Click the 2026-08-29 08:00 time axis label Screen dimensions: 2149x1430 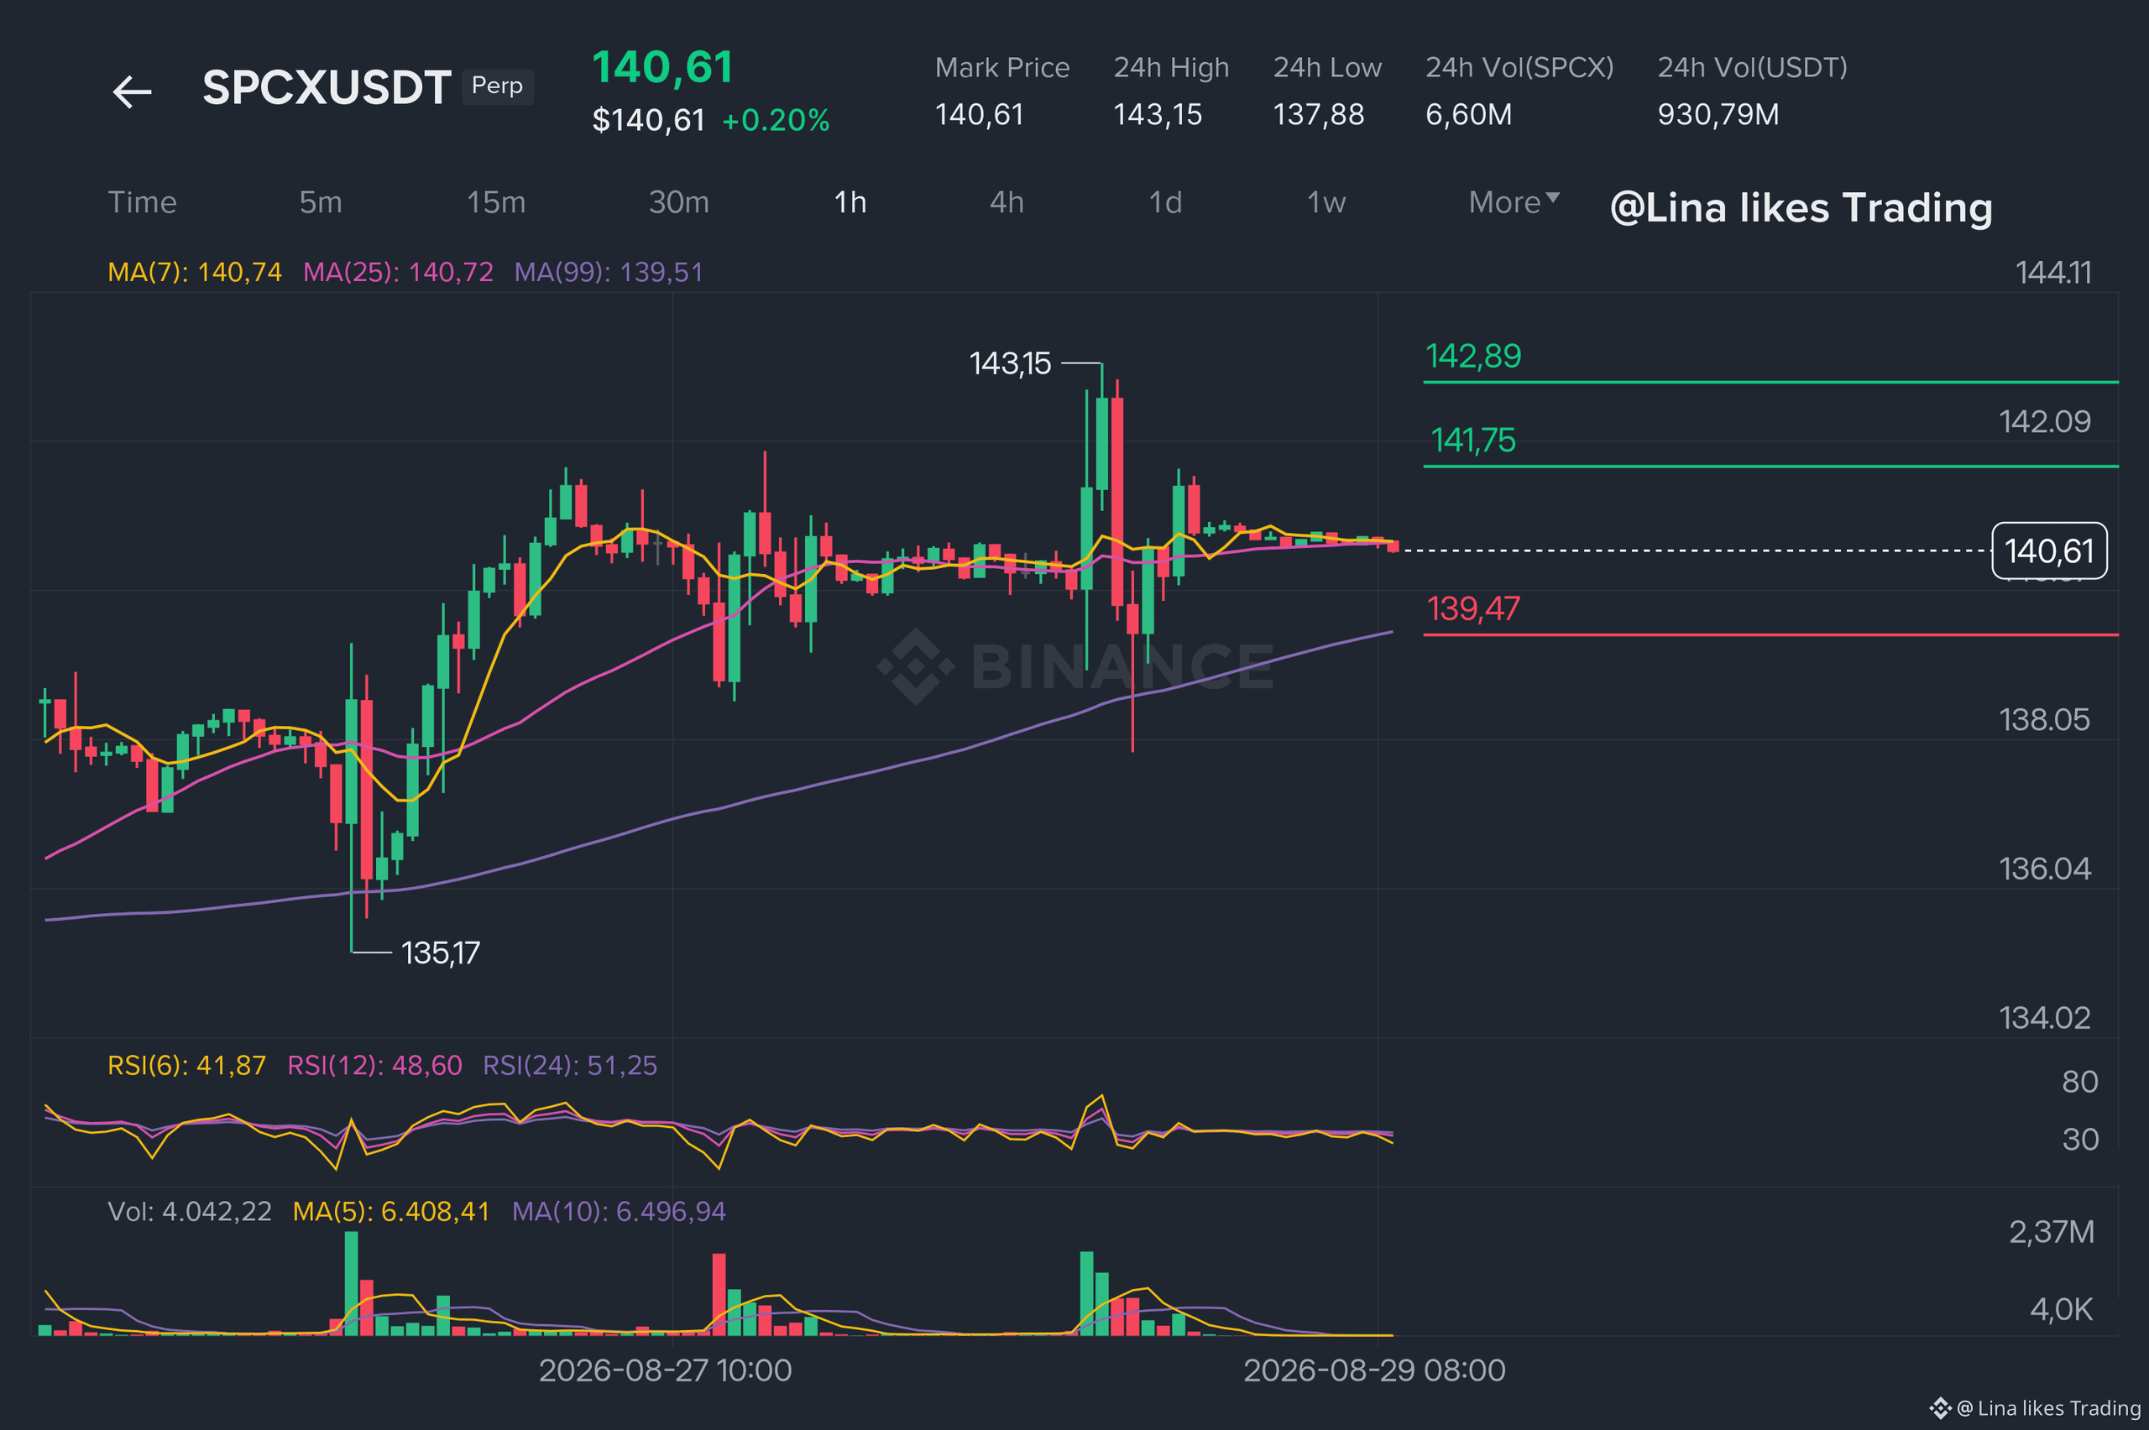click(1373, 1370)
